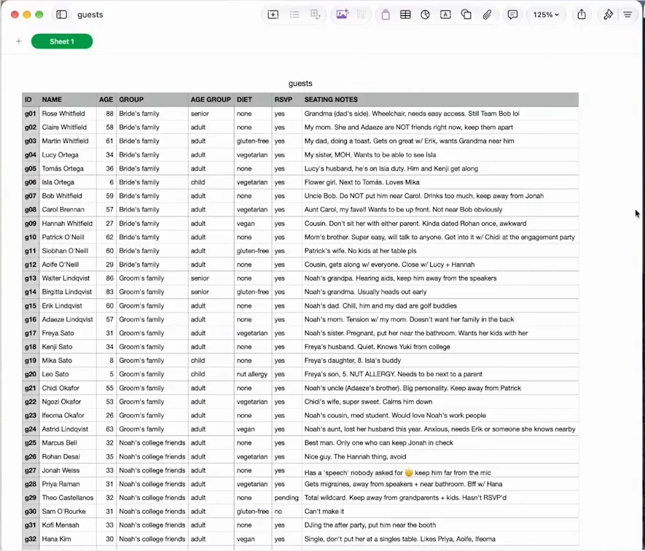Open the 125% zoom dropdown

click(546, 15)
